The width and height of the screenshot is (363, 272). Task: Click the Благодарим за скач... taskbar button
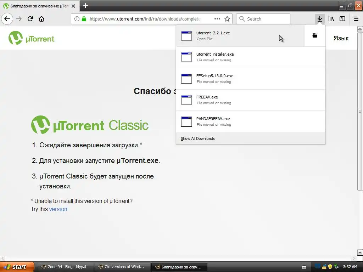pos(179,267)
